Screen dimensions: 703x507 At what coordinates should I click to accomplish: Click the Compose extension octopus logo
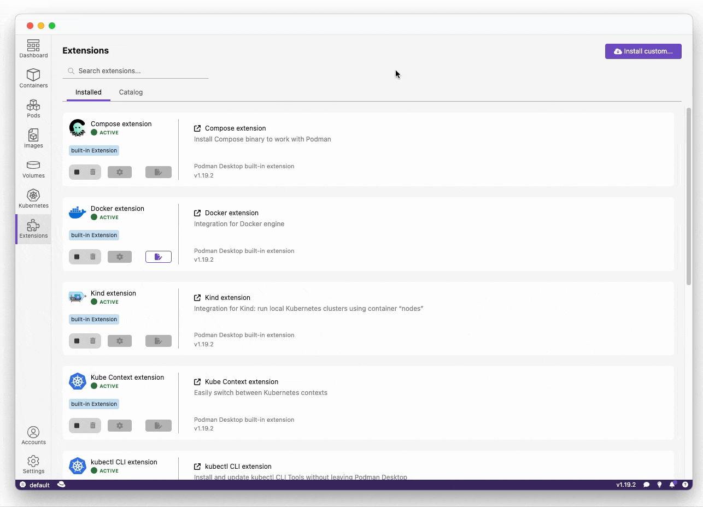[x=78, y=128]
